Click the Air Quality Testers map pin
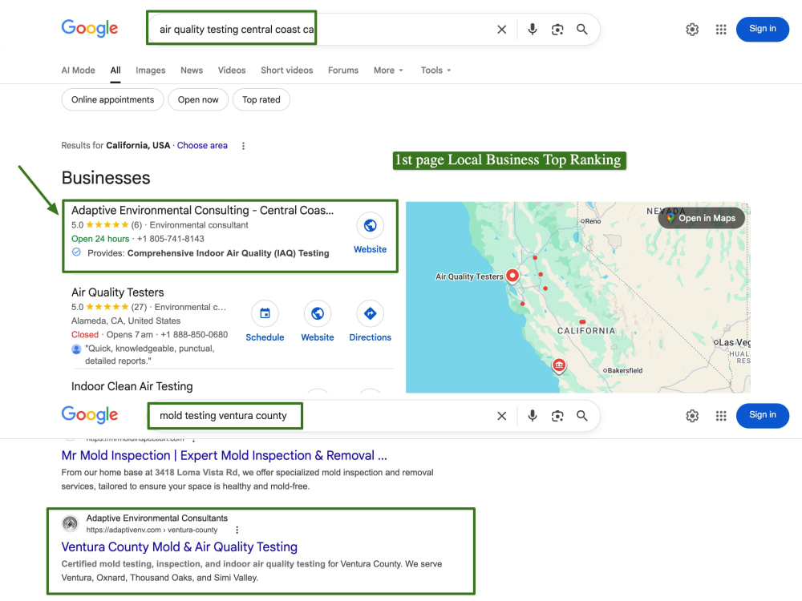The width and height of the screenshot is (802, 601). point(512,276)
